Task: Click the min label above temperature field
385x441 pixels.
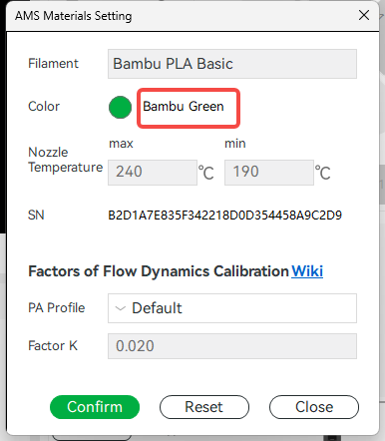Action: (235, 144)
